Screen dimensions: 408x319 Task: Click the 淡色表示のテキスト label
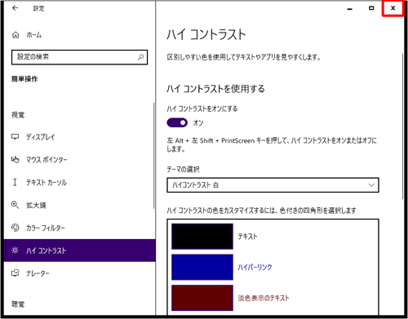pos(264,298)
